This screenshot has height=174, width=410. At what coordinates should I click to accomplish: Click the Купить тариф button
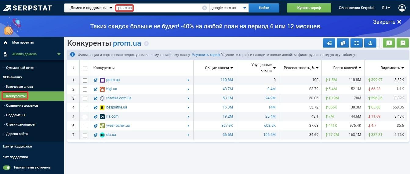click(x=309, y=8)
